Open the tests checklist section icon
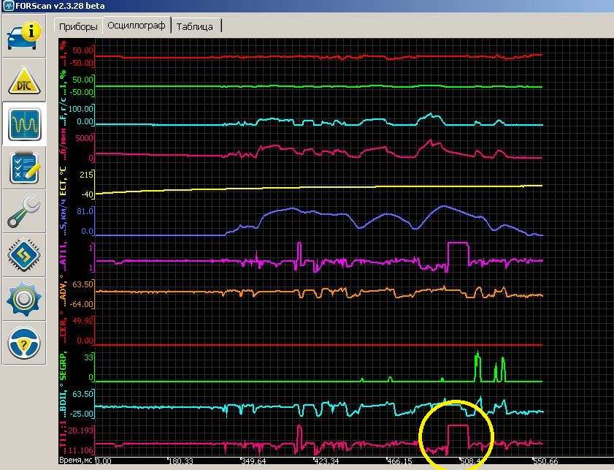 tap(24, 168)
